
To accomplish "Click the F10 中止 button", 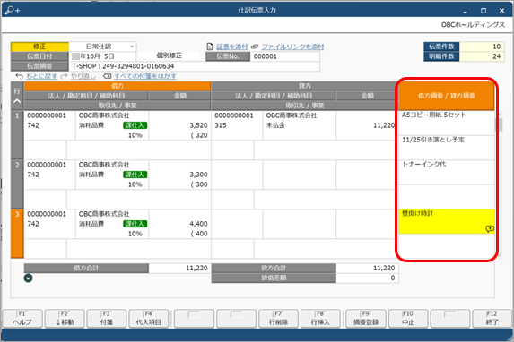I will click(408, 319).
